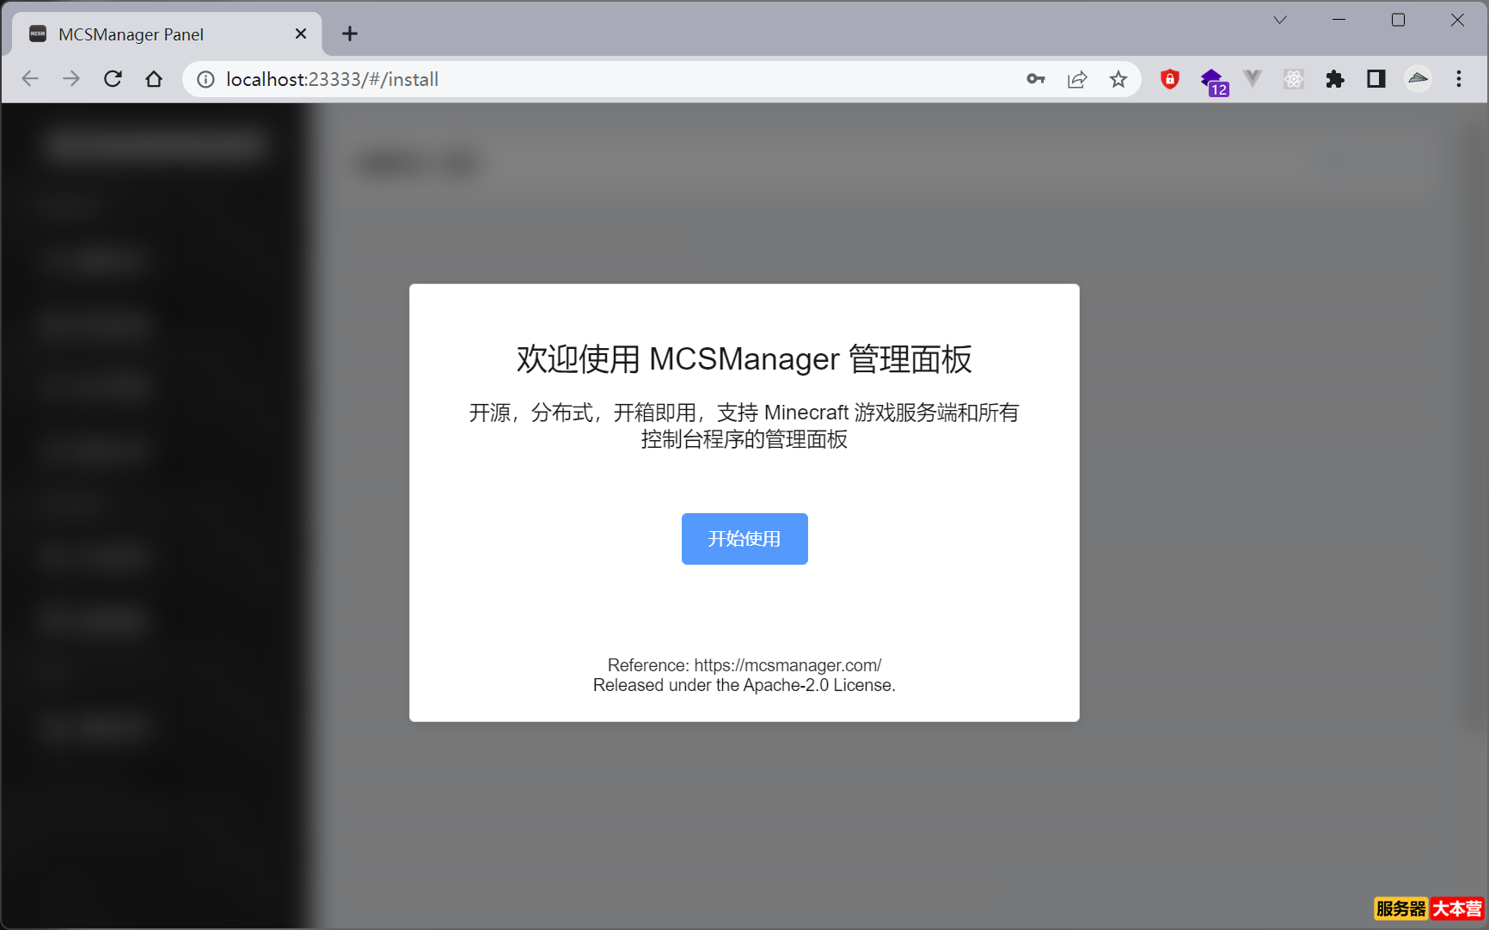The image size is (1489, 930).
Task: Click the paper airplane extension icon
Action: click(x=1418, y=78)
